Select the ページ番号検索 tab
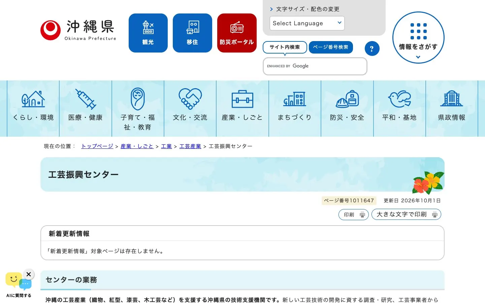Screen dimensions: 485x303 click(x=331, y=47)
